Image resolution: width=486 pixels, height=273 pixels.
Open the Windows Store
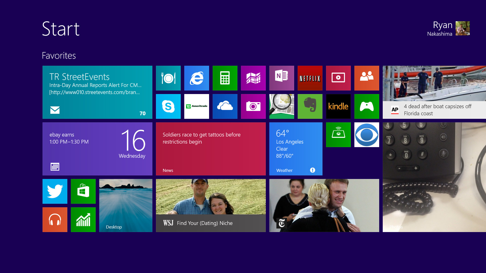point(83,191)
